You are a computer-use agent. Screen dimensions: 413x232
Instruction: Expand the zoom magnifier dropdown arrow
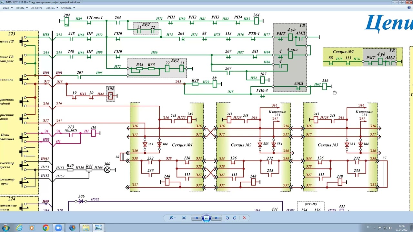click(x=175, y=218)
